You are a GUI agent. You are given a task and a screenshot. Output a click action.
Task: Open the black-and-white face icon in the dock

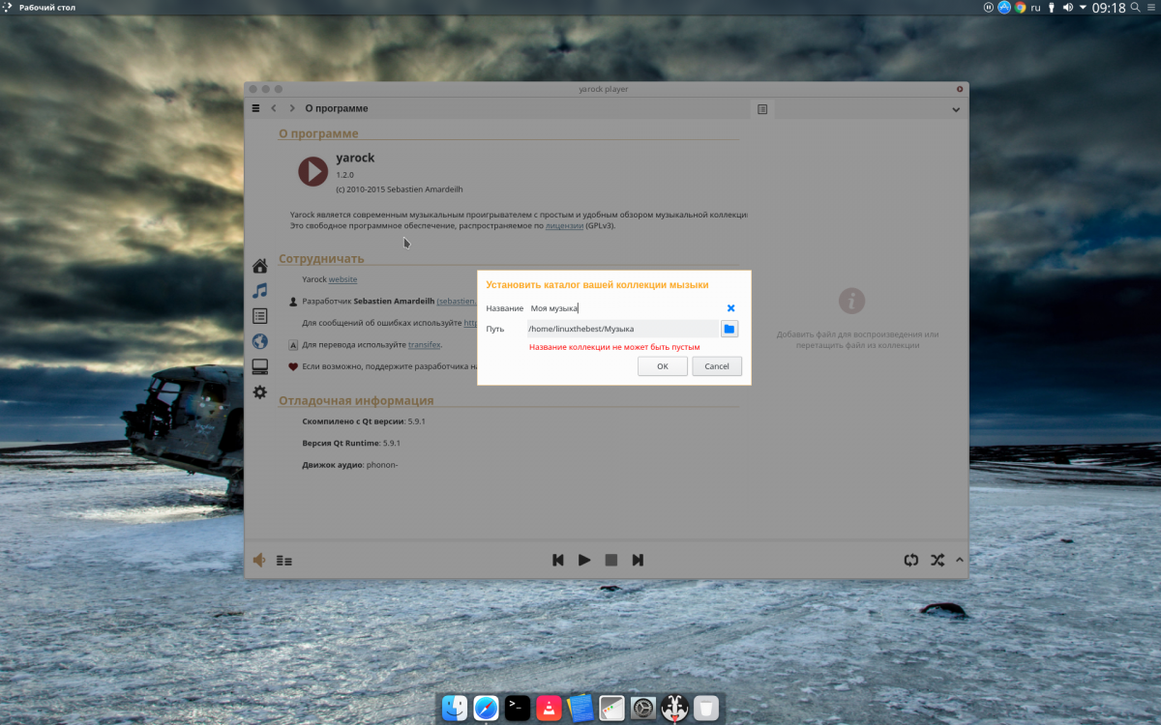tap(674, 708)
